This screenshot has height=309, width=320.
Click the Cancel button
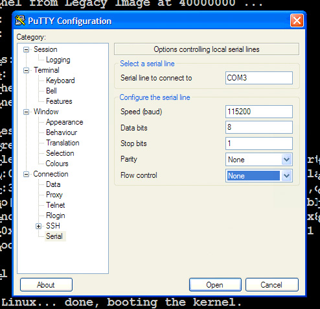[272, 285]
